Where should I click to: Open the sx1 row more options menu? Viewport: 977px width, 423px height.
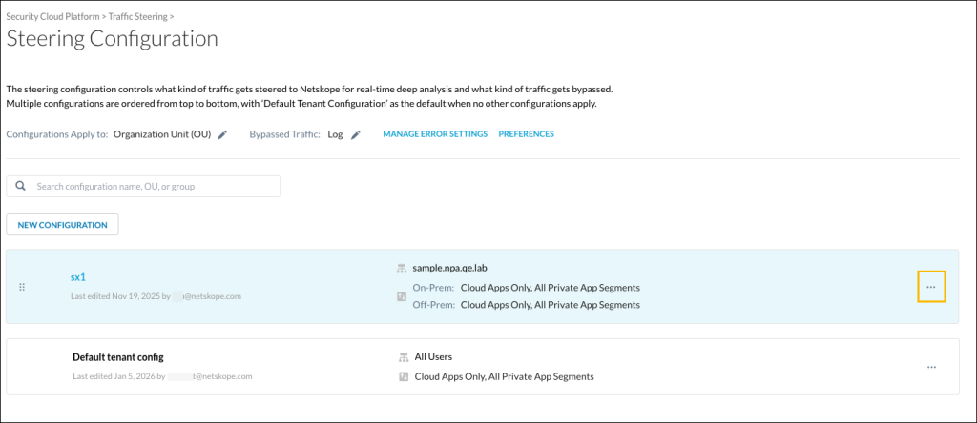(x=931, y=287)
